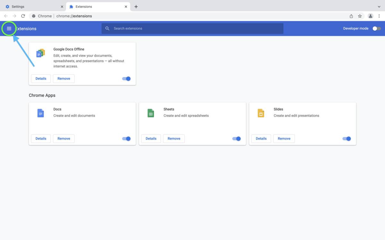The height and width of the screenshot is (240, 385).
Task: Click the Chrome site info icon
Action: (x=34, y=16)
